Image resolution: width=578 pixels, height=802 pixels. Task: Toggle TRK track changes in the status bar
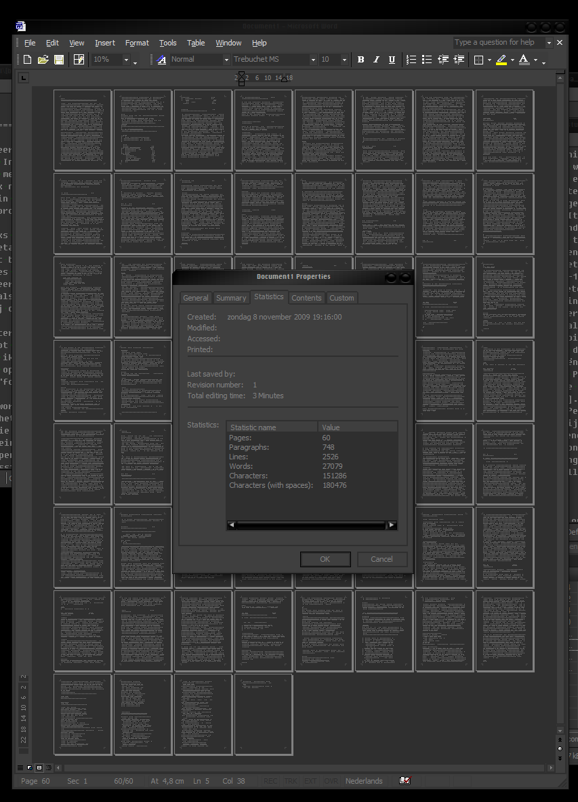[x=291, y=781]
